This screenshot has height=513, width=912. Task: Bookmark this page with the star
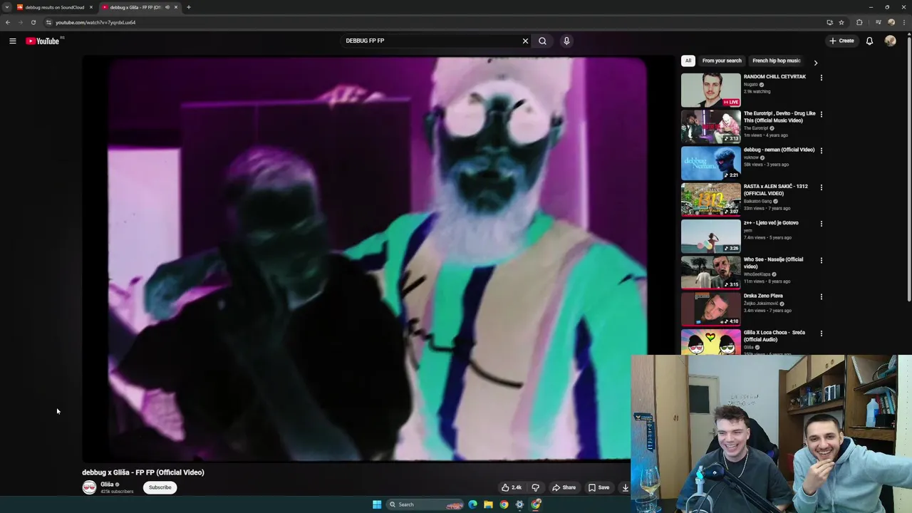841,22
